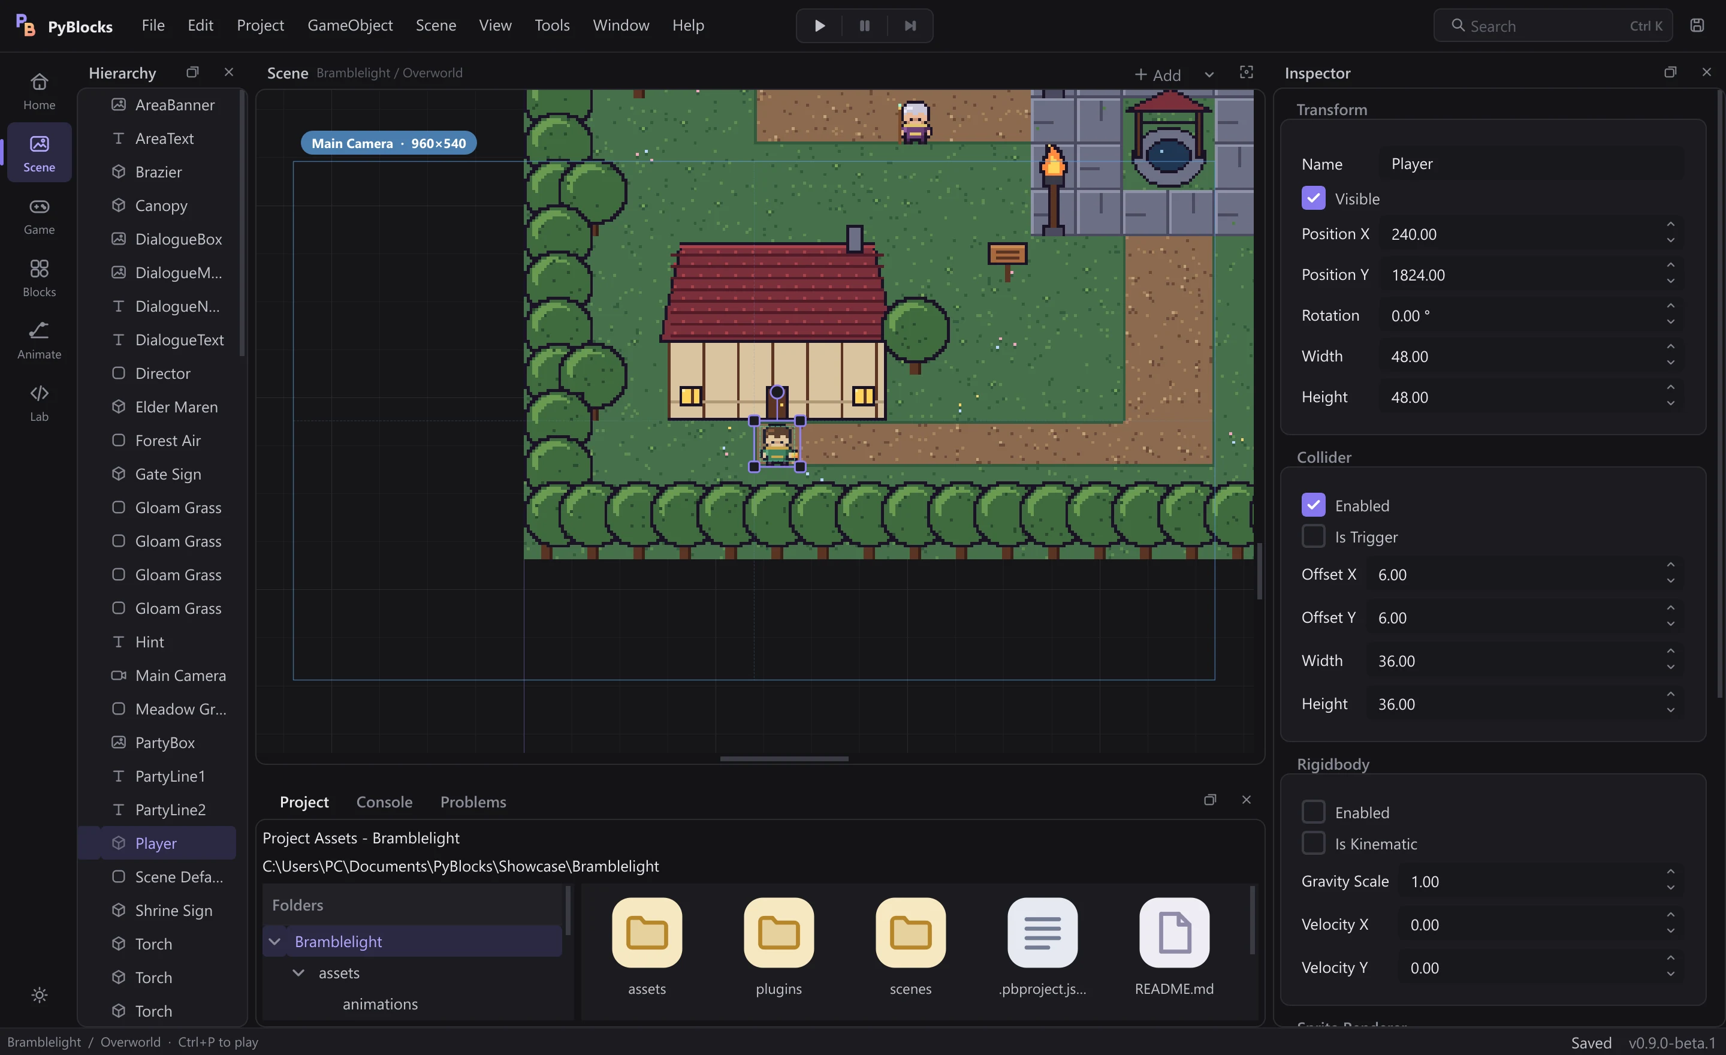Select Elder Maren in Hierarchy
Viewport: 1726px width, 1055px height.
[169, 407]
